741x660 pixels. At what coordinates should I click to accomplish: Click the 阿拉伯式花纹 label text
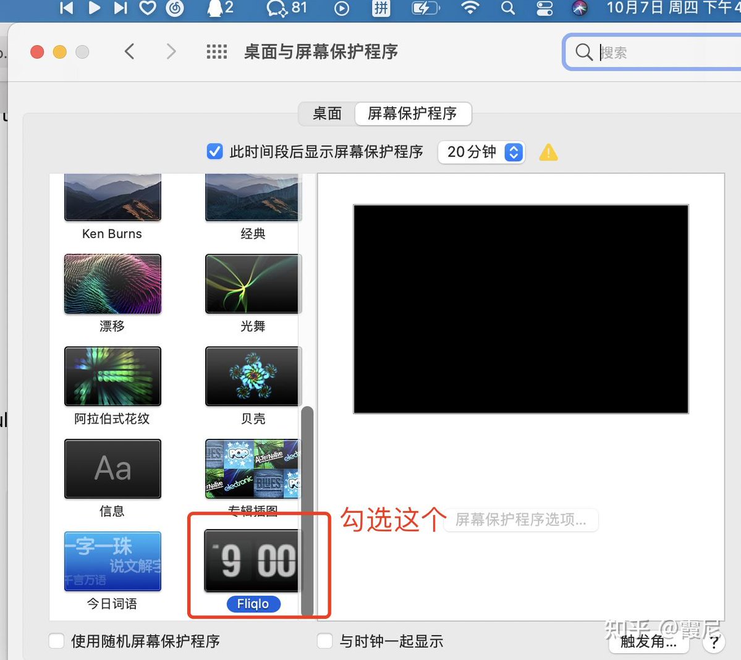coord(112,418)
